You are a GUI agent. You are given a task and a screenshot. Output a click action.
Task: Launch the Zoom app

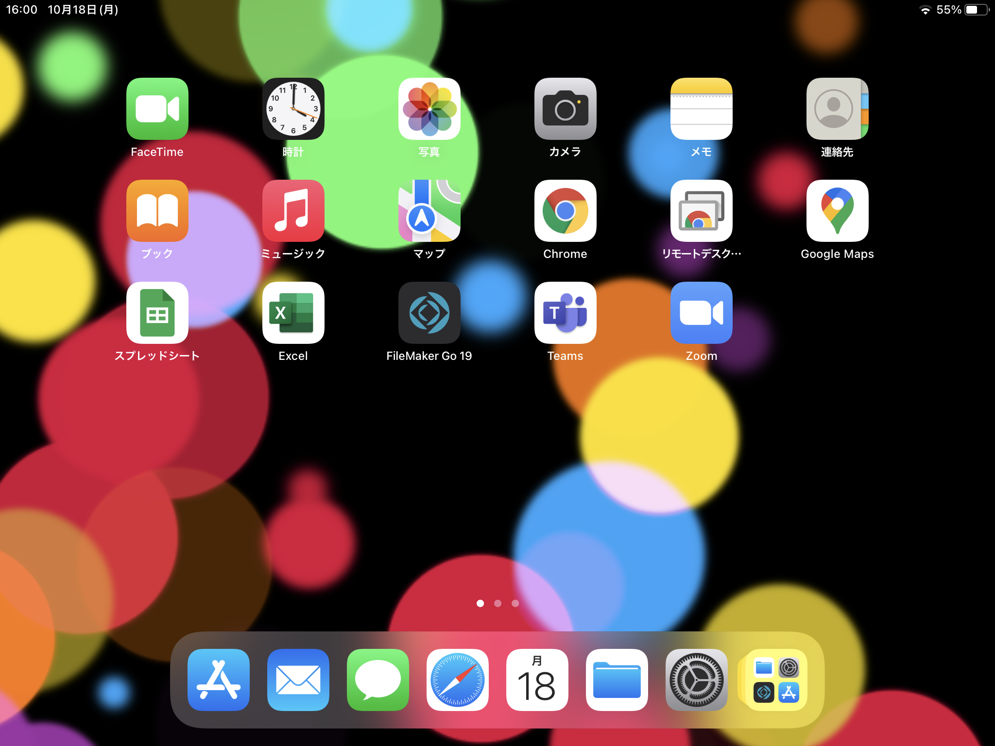(x=702, y=313)
